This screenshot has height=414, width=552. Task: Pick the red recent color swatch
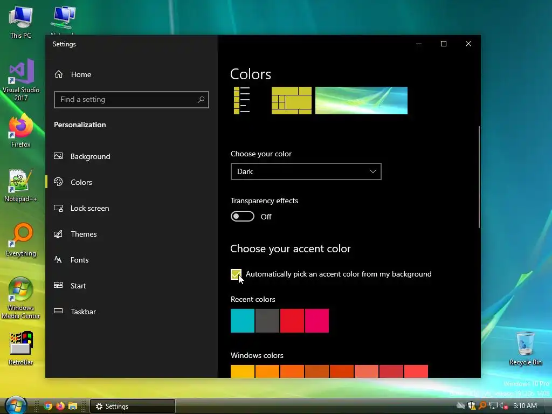pyautogui.click(x=292, y=321)
